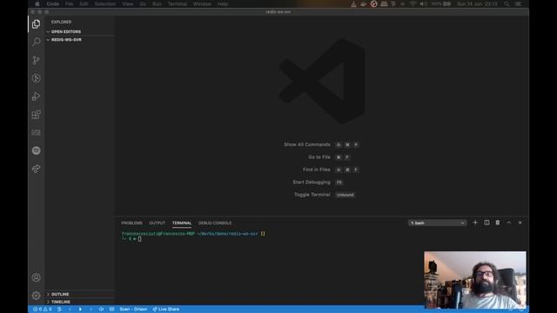This screenshot has height=313, width=557.
Task: Create a new terminal with plus icon
Action: [475, 223]
